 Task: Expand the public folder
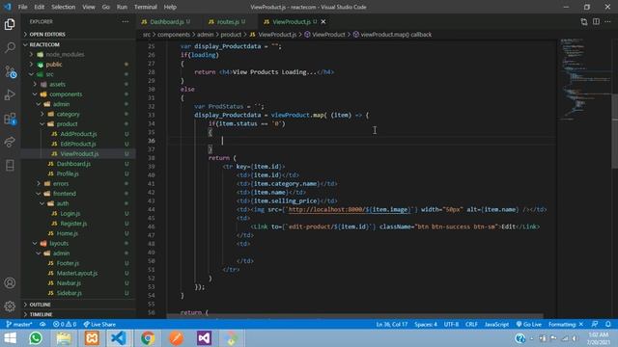coord(54,65)
